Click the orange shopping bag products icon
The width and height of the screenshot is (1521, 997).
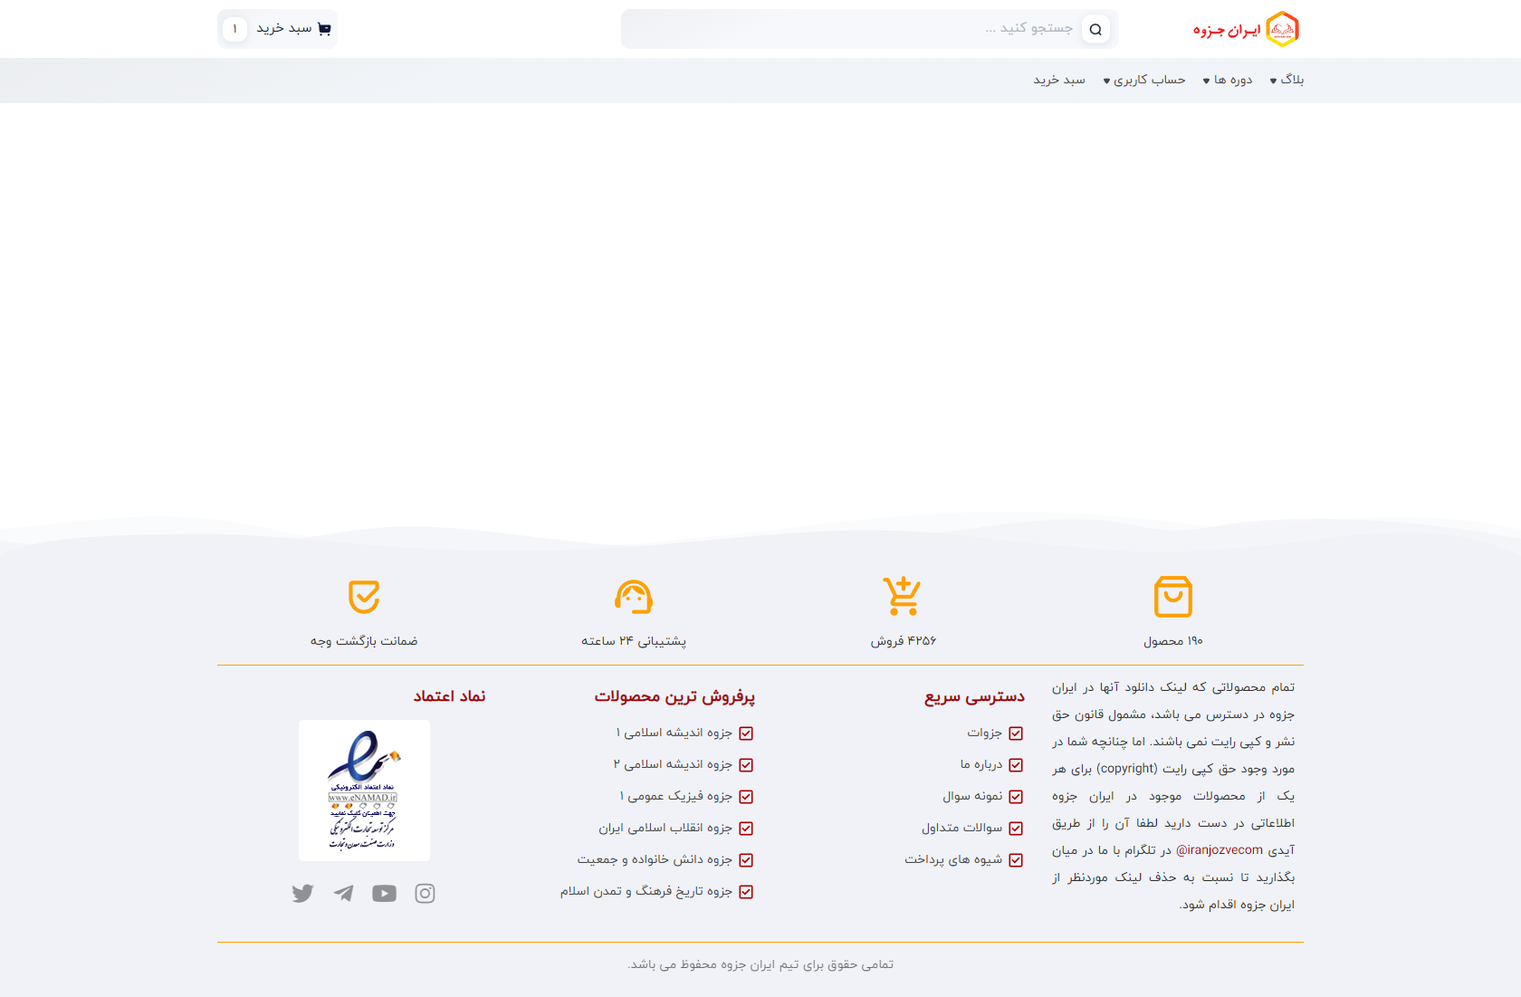(x=1172, y=597)
